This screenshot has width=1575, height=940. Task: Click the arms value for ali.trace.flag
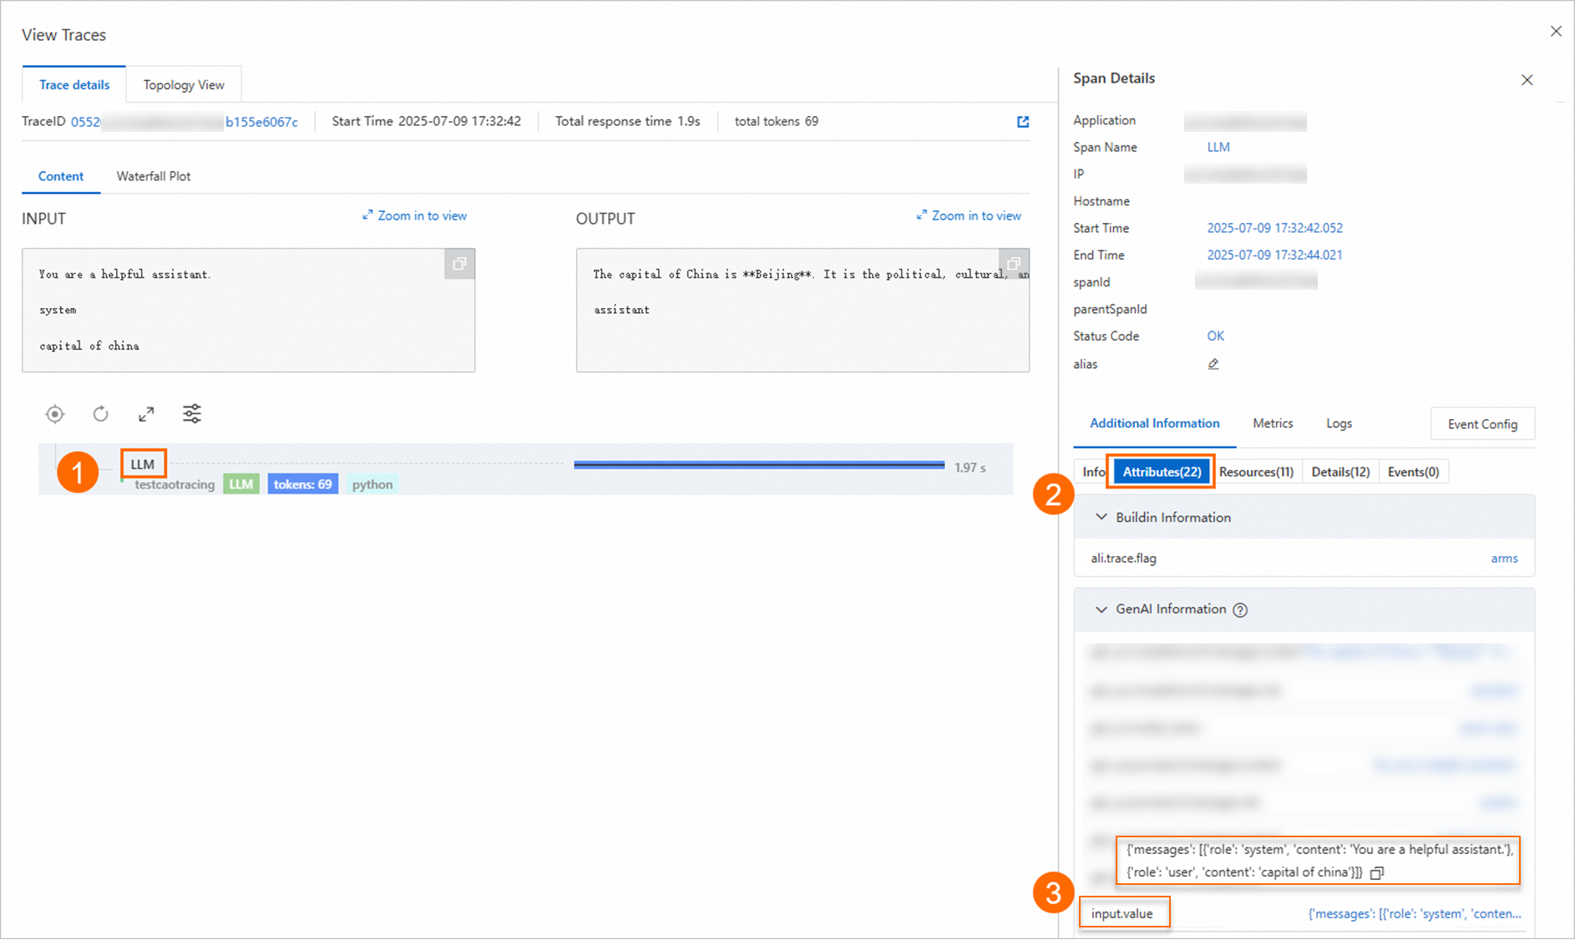(1504, 558)
